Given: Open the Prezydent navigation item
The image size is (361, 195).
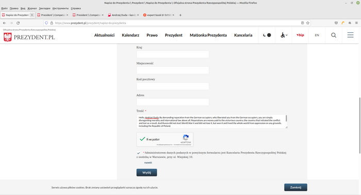Looking at the screenshot, I should 174,35.
